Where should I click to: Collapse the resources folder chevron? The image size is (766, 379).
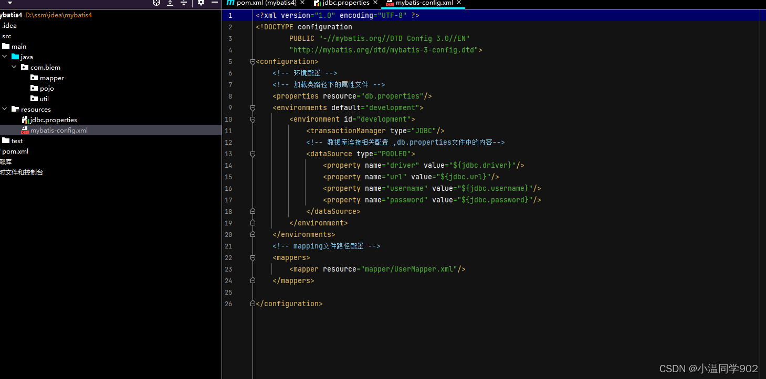5,109
